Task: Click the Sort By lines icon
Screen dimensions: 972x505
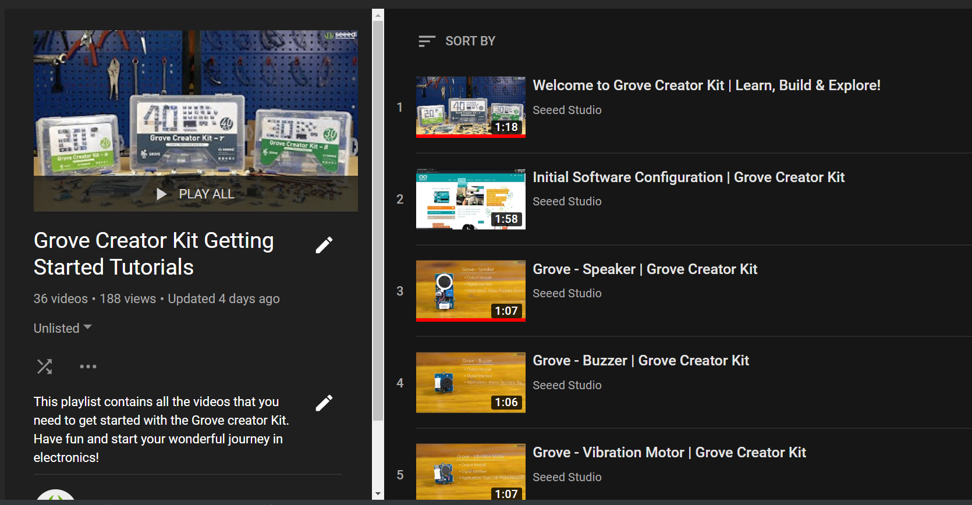Action: click(427, 41)
